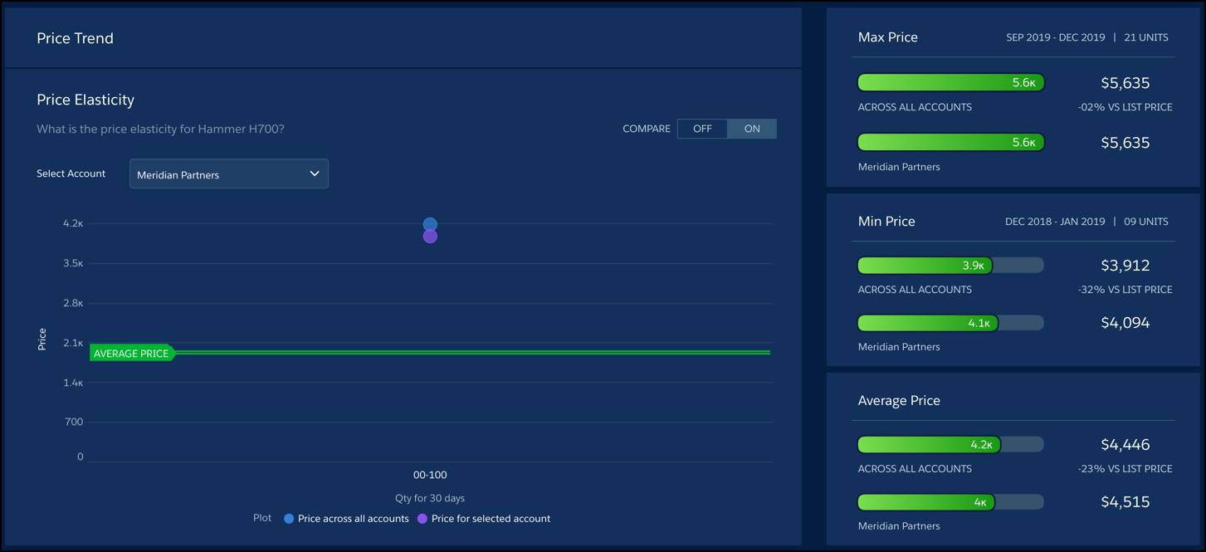
Task: Click the Max Price card title
Action: 888,37
